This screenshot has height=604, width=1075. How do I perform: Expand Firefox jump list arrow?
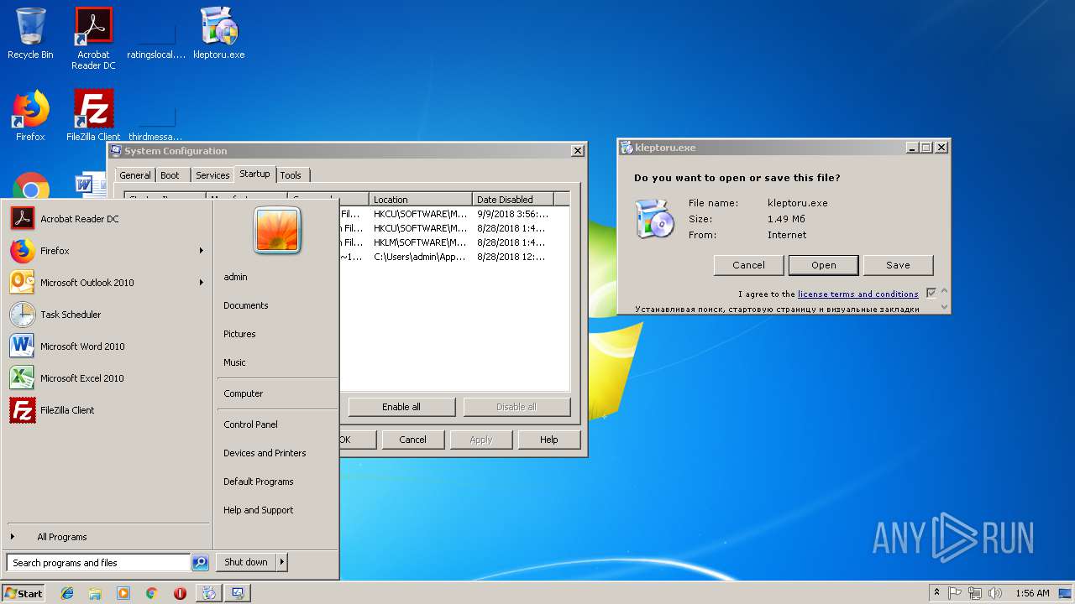coord(202,251)
